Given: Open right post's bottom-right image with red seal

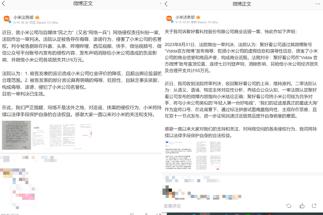Looking at the screenshot, I should 215,163.
